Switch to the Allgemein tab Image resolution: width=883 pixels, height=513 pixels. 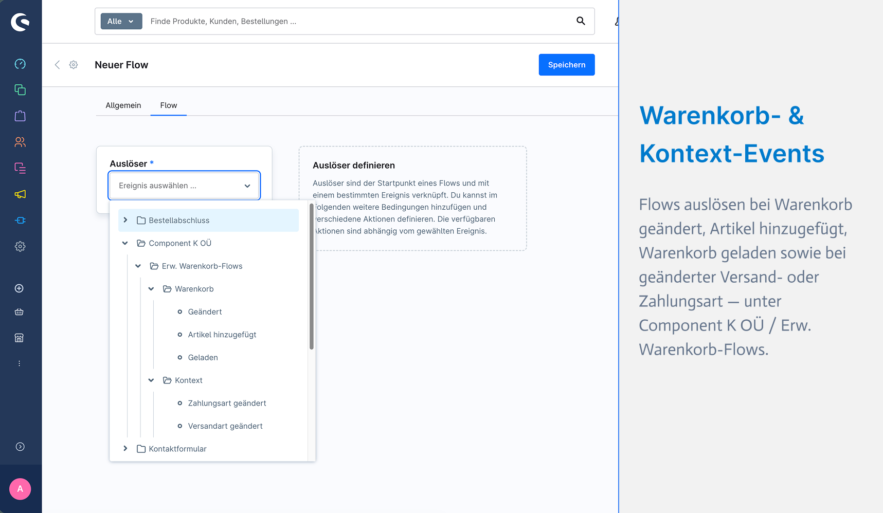coord(123,105)
